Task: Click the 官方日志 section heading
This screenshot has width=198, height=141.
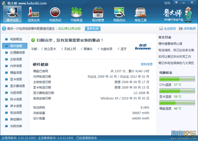Action: pos(165,37)
